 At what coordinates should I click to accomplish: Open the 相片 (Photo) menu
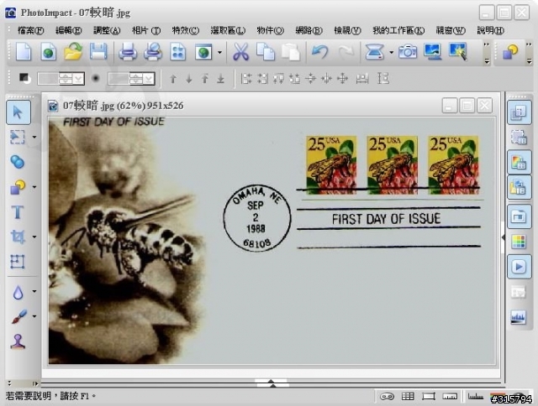pyautogui.click(x=146, y=30)
